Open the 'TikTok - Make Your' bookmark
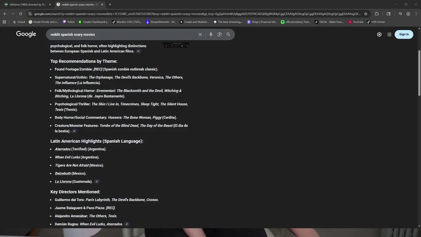This screenshot has width=421, height=237. (329, 22)
